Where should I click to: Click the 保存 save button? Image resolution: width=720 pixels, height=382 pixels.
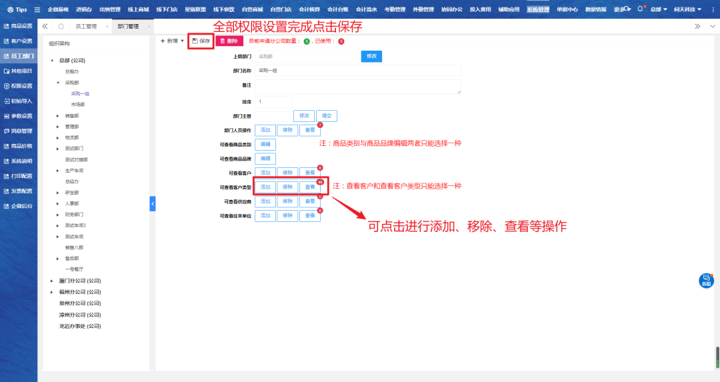201,41
